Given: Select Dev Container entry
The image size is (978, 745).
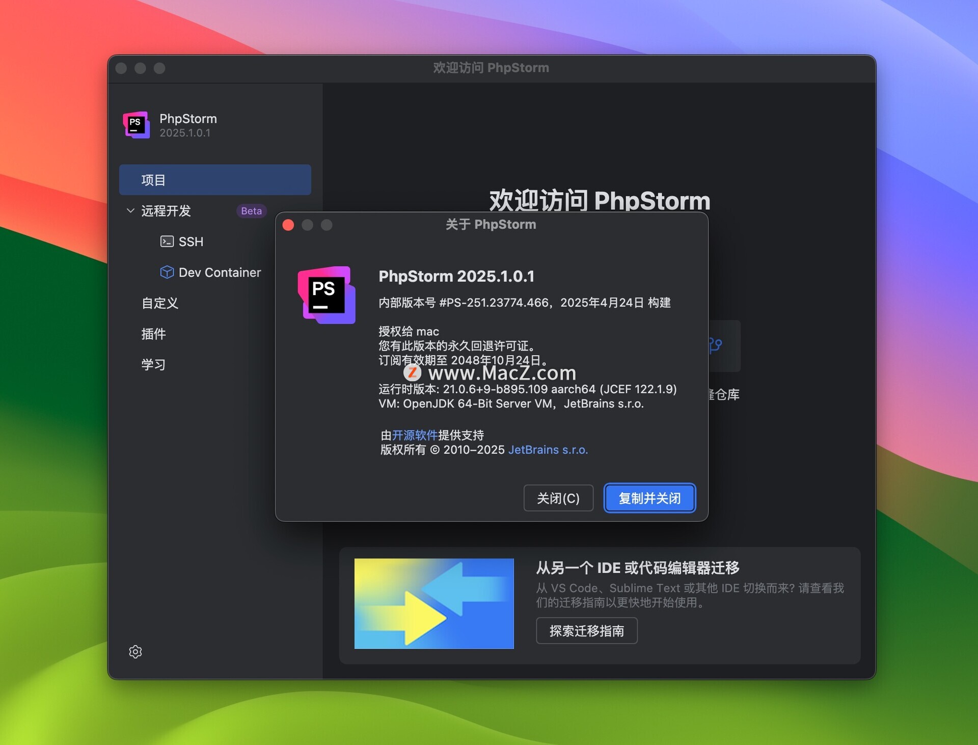Looking at the screenshot, I should coord(220,273).
